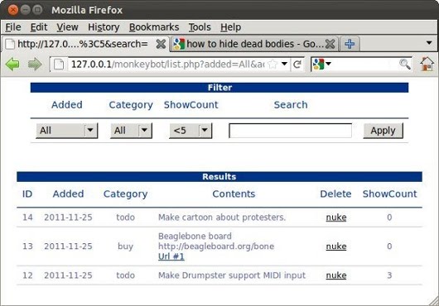Expand the Category filter dropdown

pos(131,130)
